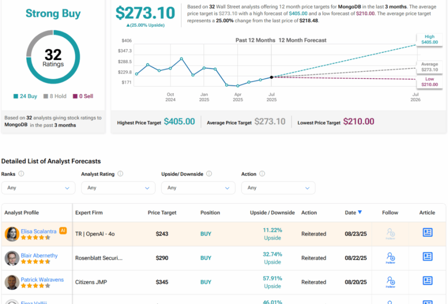Click the Expert Firm column header
This screenshot has height=304, width=448.
89,213
